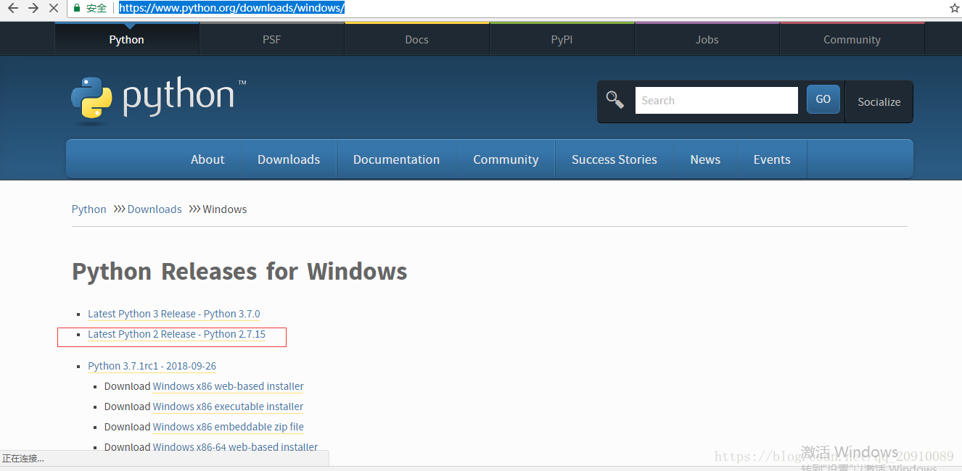Viewport: 962px width, 471px height.
Task: Open the Documentation navigation menu
Action: click(x=396, y=159)
